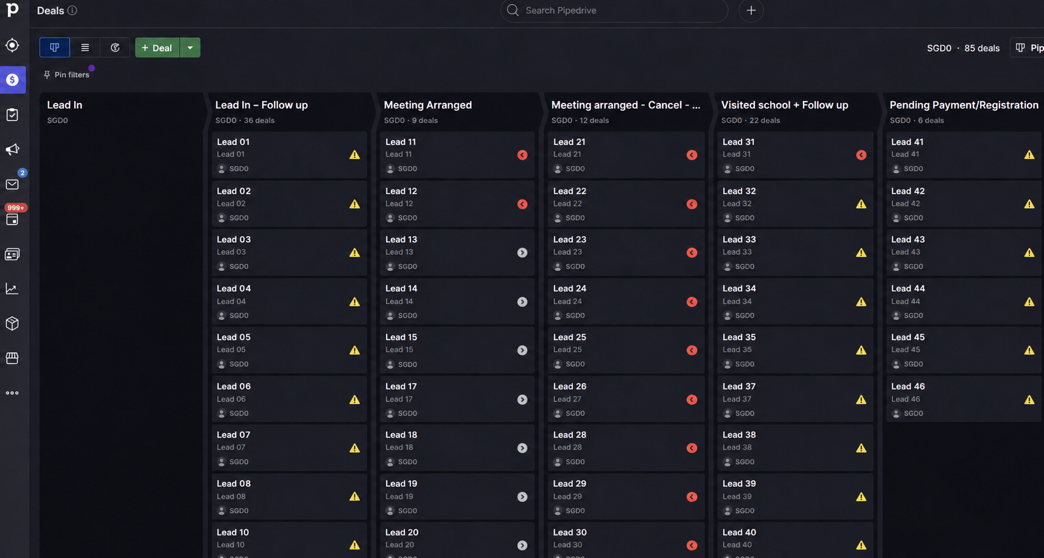Click overdue red icon on Lead 12
1044x558 pixels.
click(522, 204)
